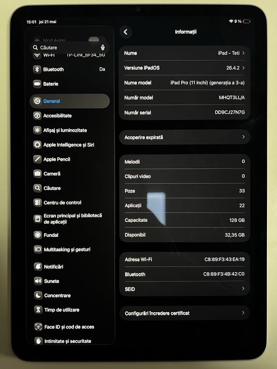
Task: Tap the Wi-Fi network name TP-Link_6F34_5G
Action: click(85, 55)
